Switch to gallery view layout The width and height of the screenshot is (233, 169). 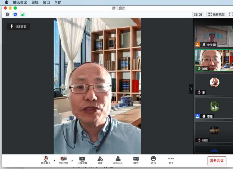click(x=216, y=14)
